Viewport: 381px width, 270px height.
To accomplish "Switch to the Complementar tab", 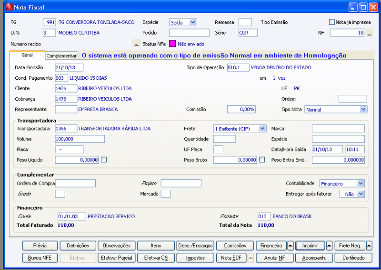I will [61, 56].
